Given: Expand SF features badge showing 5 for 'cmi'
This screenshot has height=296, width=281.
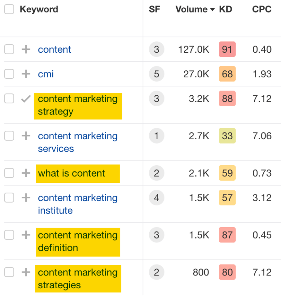Looking at the screenshot, I should coord(156,74).
